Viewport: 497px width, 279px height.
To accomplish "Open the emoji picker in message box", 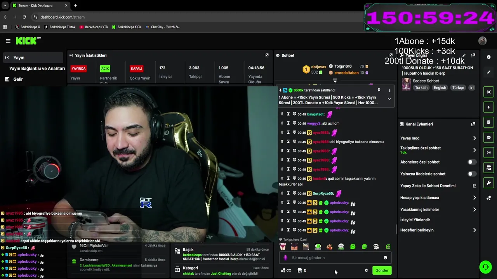I will [x=385, y=258].
